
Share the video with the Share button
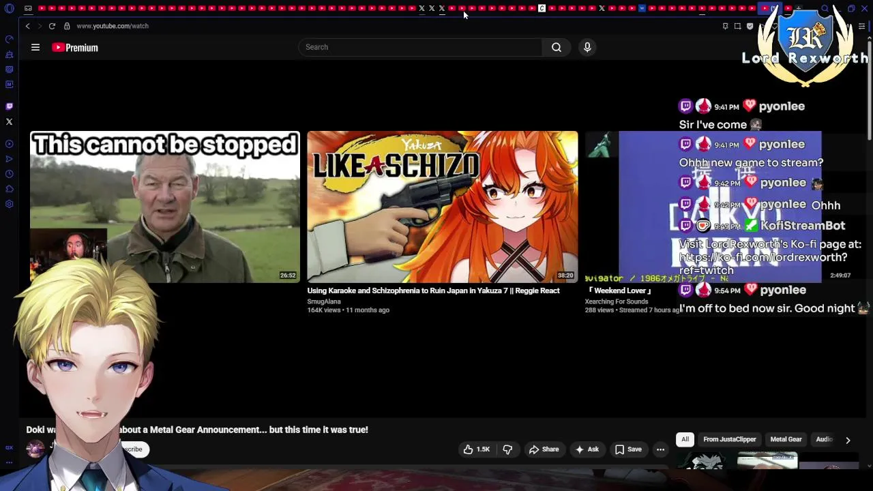(x=544, y=449)
